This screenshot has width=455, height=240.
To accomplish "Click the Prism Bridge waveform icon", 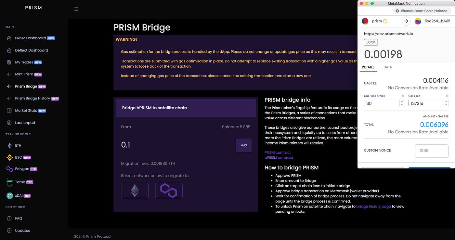I will (9, 86).
